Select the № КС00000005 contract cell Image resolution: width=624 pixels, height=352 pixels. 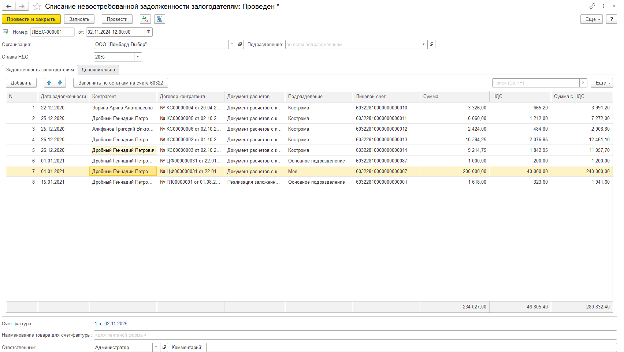(190, 118)
